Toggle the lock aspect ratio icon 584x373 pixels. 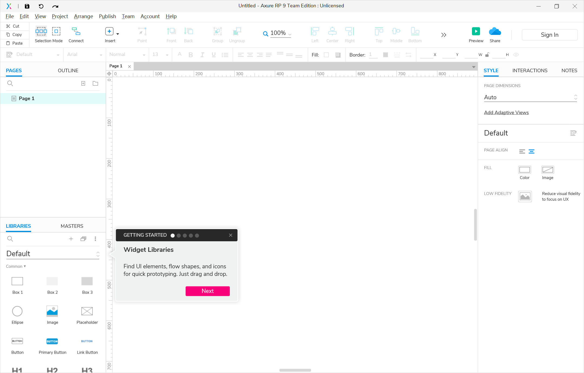[x=487, y=55]
